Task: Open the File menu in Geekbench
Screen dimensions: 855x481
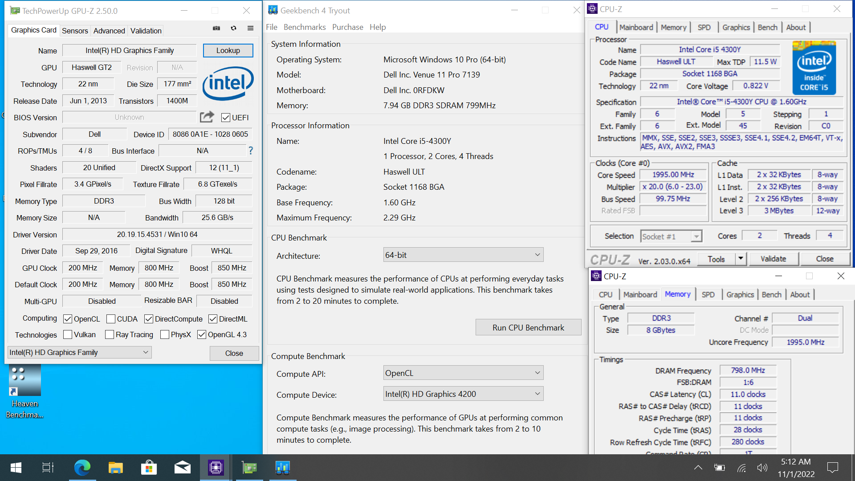Action: point(272,27)
